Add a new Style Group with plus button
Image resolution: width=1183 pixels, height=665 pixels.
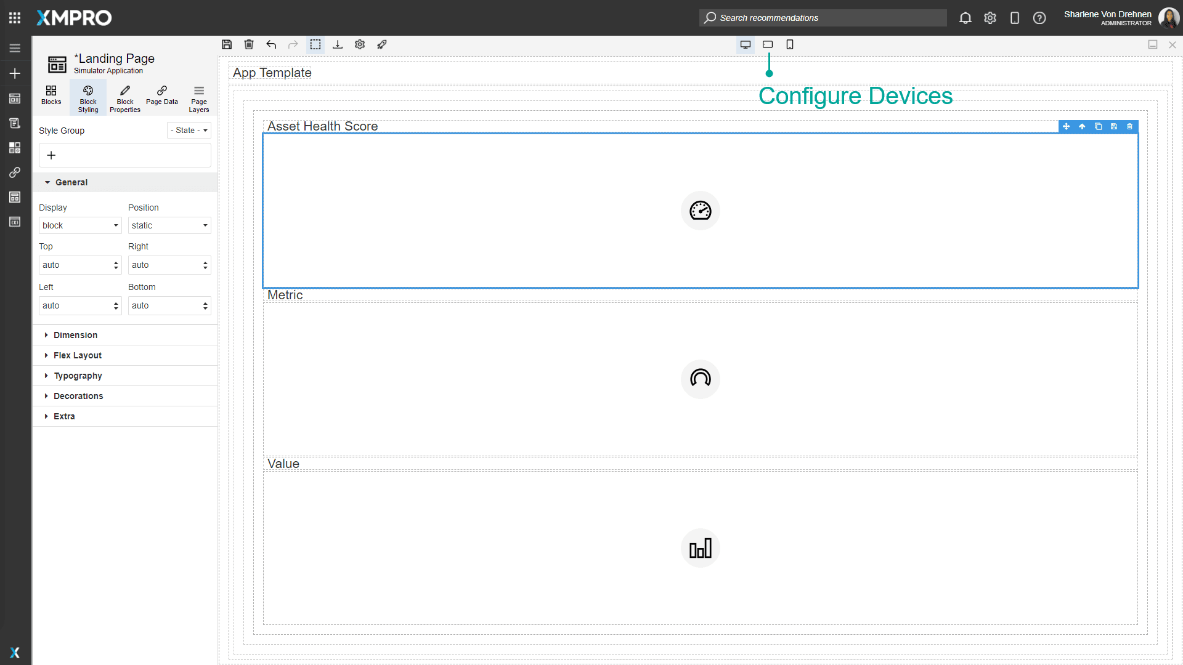(x=51, y=155)
